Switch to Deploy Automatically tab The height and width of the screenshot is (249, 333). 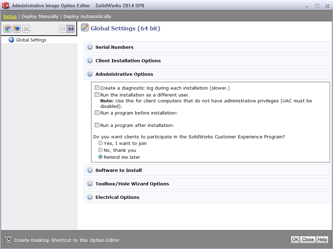click(x=87, y=16)
